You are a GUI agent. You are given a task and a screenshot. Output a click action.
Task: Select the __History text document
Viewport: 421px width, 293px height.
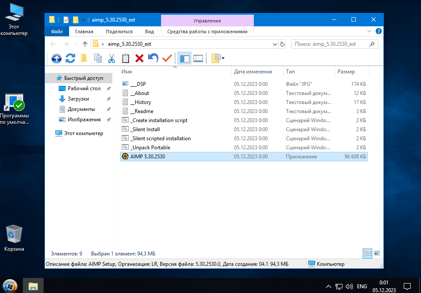pos(244,102)
